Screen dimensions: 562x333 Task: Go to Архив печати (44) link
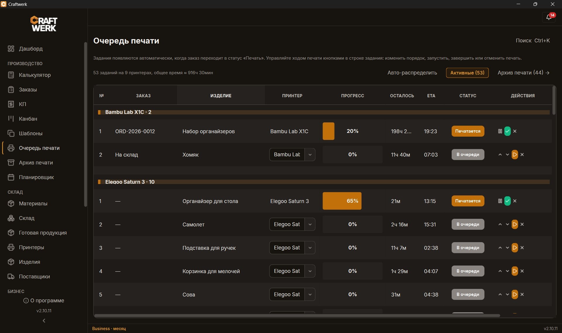click(x=523, y=73)
